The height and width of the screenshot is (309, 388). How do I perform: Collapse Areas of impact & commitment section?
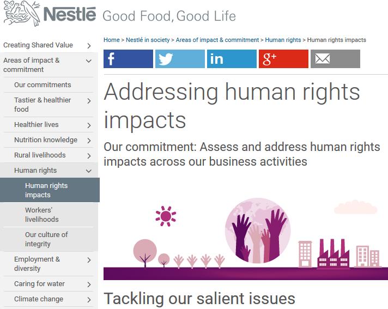[89, 61]
